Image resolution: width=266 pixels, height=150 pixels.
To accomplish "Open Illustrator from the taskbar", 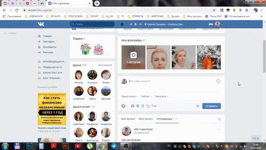I will pos(66,146).
